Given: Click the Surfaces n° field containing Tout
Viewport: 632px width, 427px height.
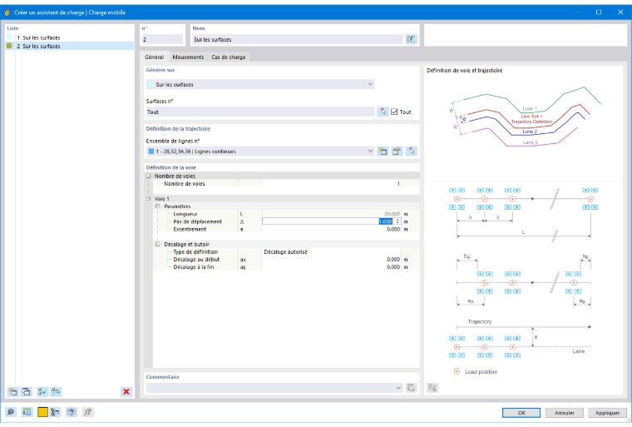Looking at the screenshot, I should click(x=260, y=112).
